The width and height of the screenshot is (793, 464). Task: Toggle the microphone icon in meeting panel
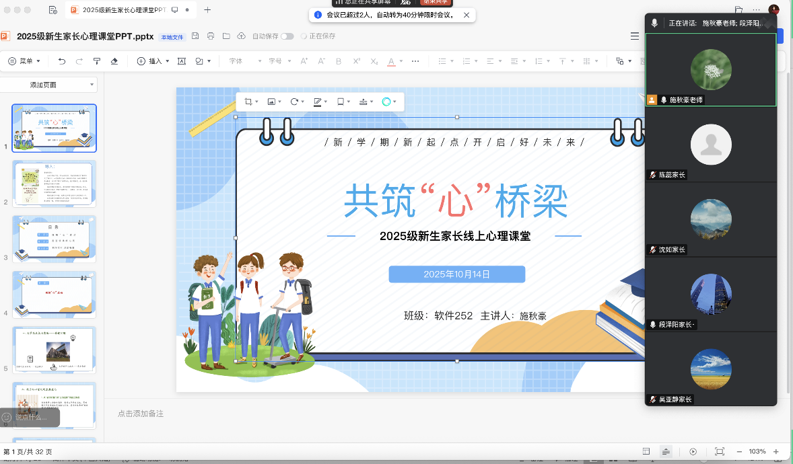[x=654, y=23]
